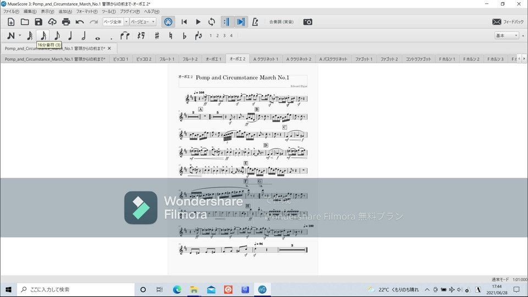Open a score file from folder
Screen dimensions: 528x297
coord(25,22)
